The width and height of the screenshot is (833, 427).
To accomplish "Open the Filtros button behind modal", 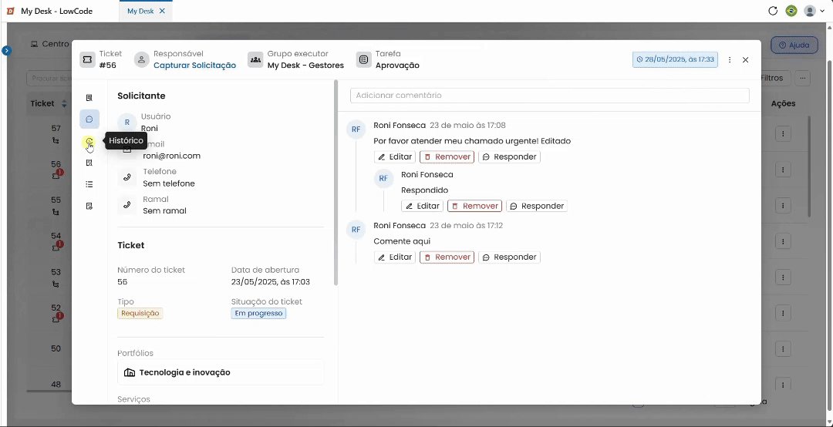I will (x=774, y=78).
